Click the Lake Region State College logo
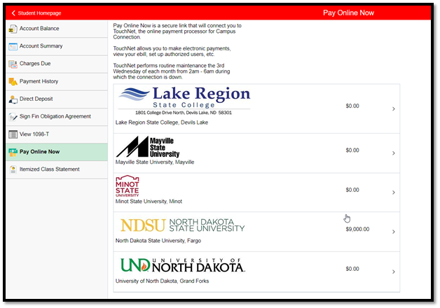The image size is (440, 308). click(x=184, y=101)
